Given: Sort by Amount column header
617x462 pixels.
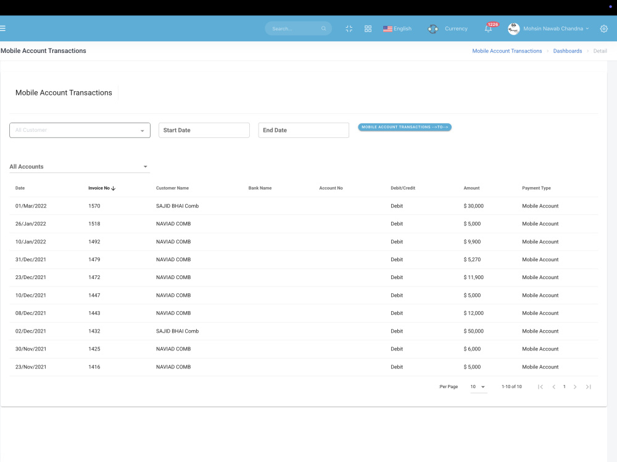Looking at the screenshot, I should (471, 188).
